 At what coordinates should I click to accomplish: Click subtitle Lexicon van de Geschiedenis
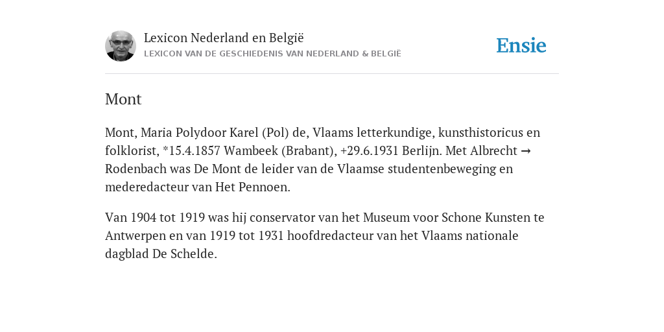point(272,54)
